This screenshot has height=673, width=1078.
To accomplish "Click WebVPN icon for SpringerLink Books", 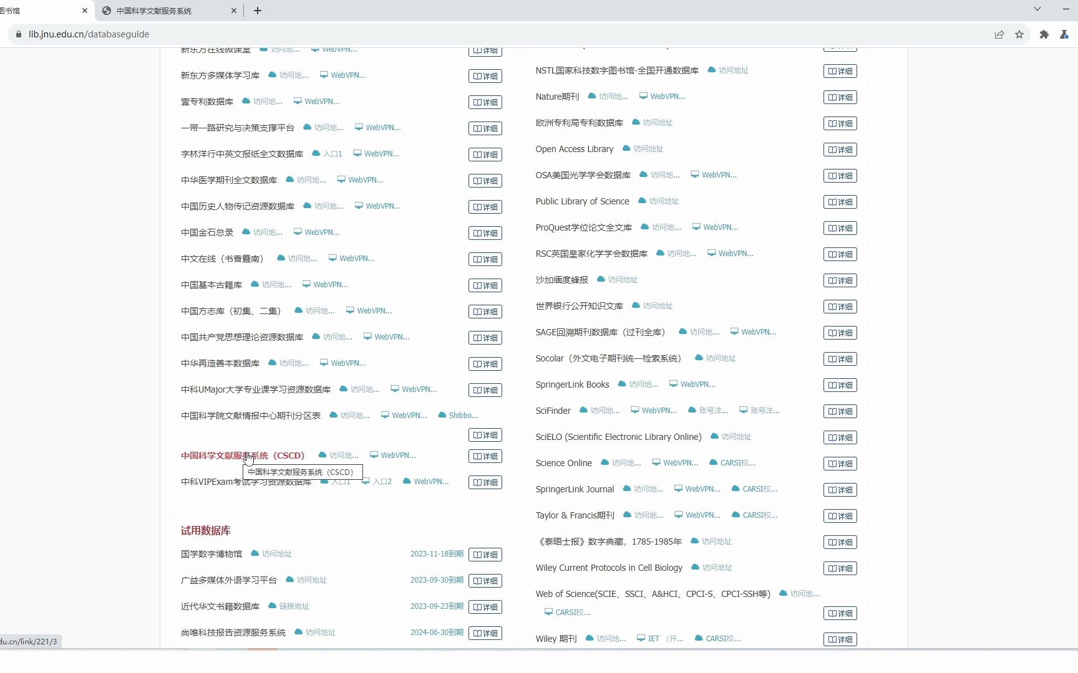I will point(692,384).
